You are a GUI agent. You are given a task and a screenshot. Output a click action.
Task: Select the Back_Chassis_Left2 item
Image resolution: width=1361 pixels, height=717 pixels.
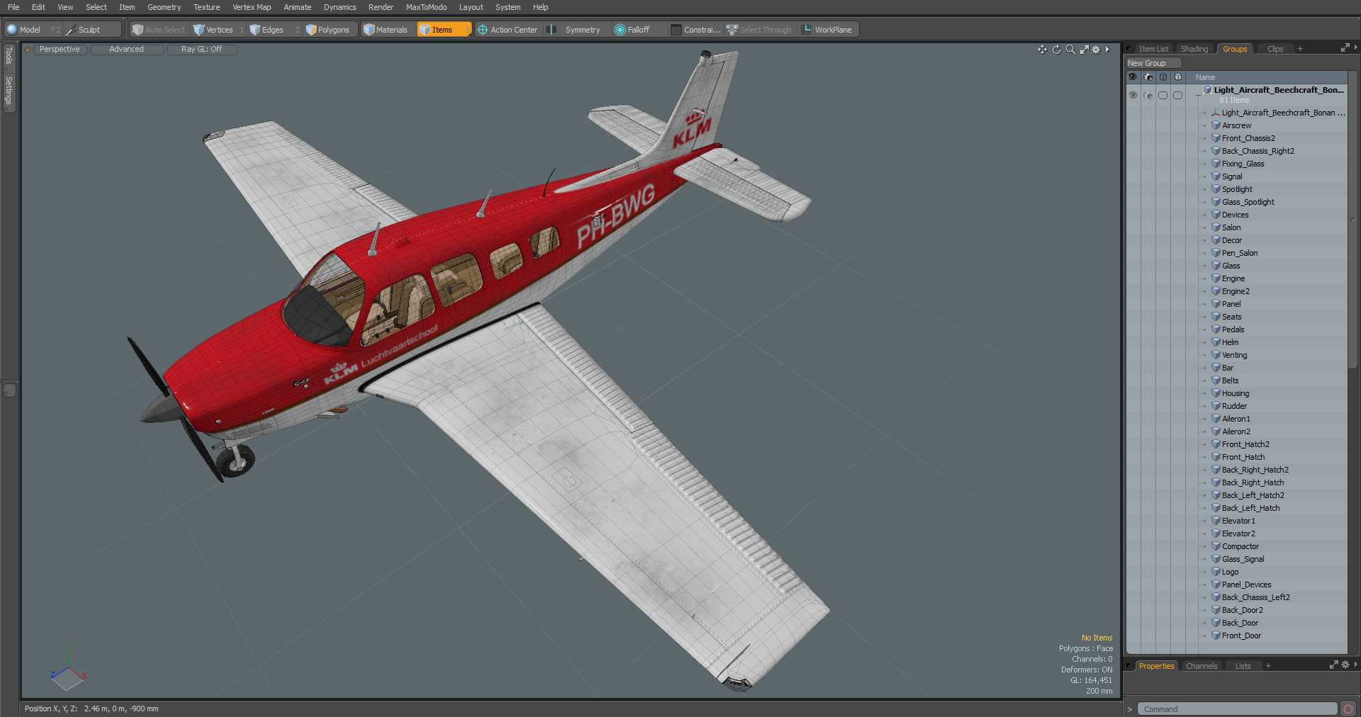(1255, 597)
